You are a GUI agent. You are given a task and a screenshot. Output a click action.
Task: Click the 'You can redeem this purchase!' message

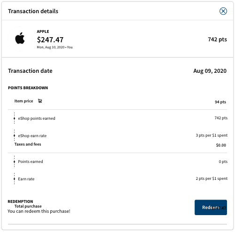pyautogui.click(x=39, y=211)
